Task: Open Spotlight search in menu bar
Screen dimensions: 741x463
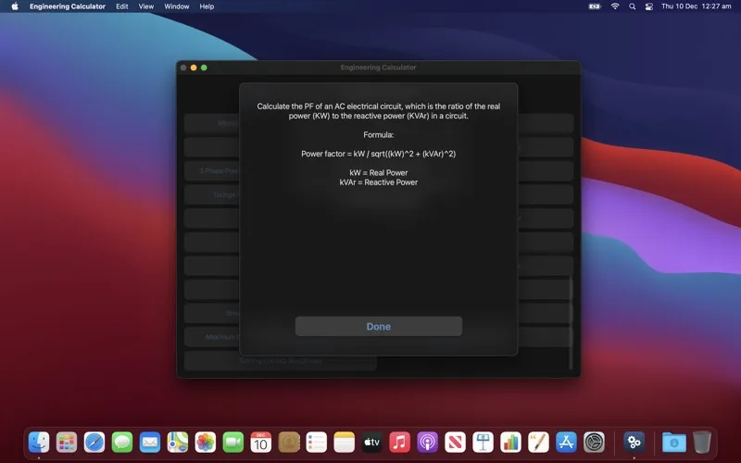Action: click(x=633, y=6)
